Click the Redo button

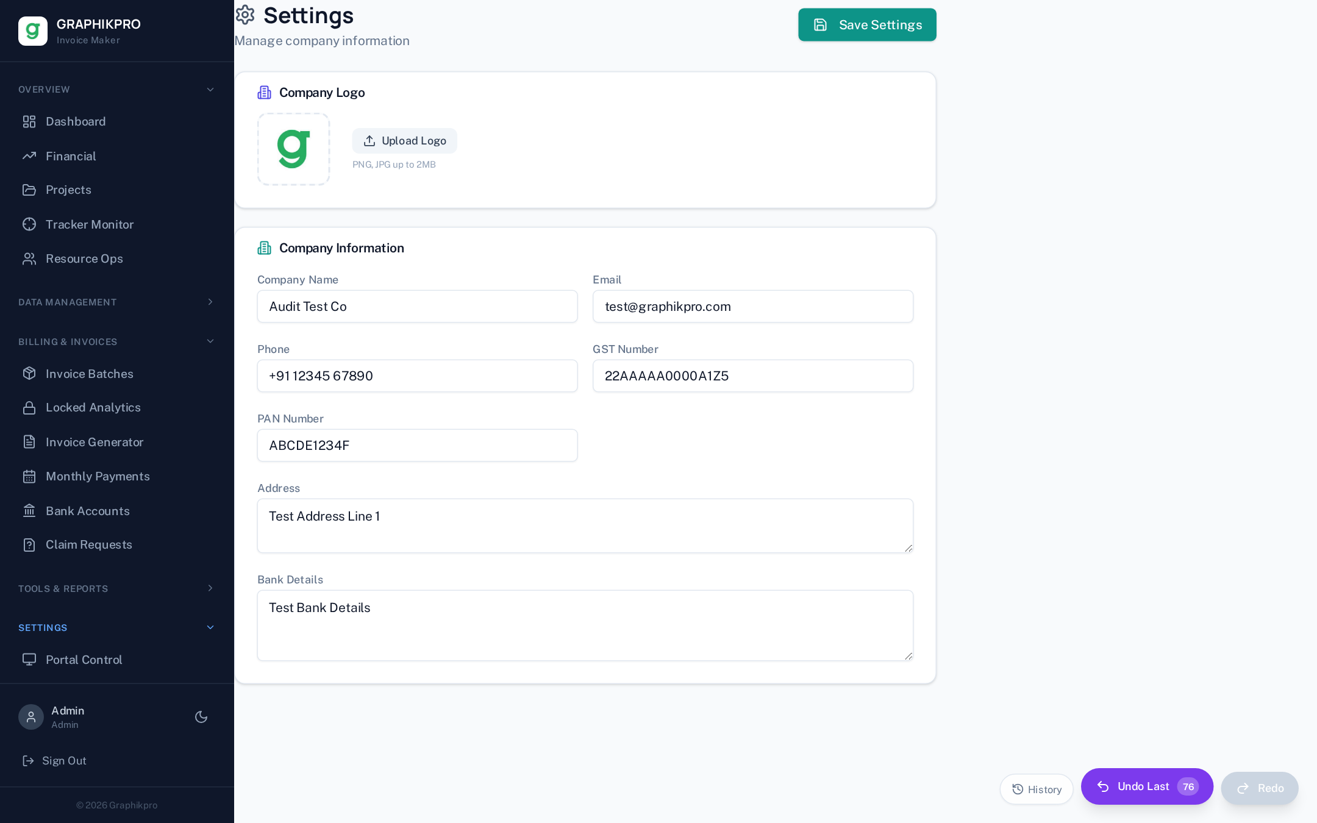click(x=1260, y=788)
